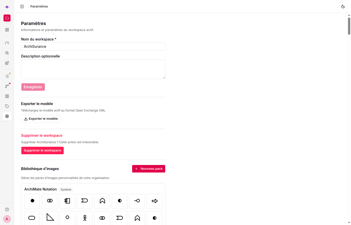Click the scrollbar down arrow
This screenshot has width=351, height=225.
349,223
